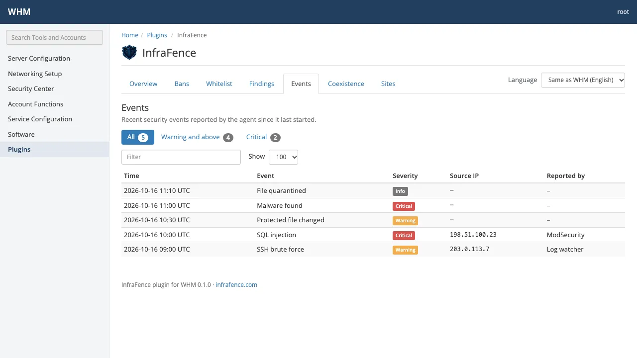Screen dimensions: 637x358
Task: Open Networking Setup in sidebar
Action: pos(54,74)
